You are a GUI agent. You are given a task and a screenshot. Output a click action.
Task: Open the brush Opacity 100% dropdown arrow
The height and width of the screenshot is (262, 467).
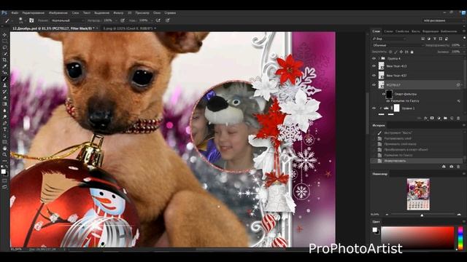click(116, 20)
